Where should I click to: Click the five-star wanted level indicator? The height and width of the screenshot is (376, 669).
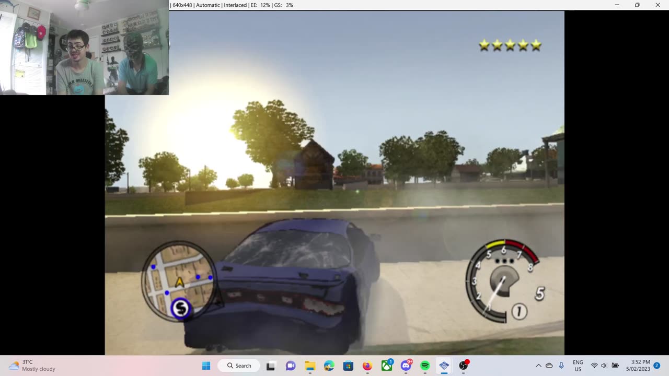[x=510, y=45]
